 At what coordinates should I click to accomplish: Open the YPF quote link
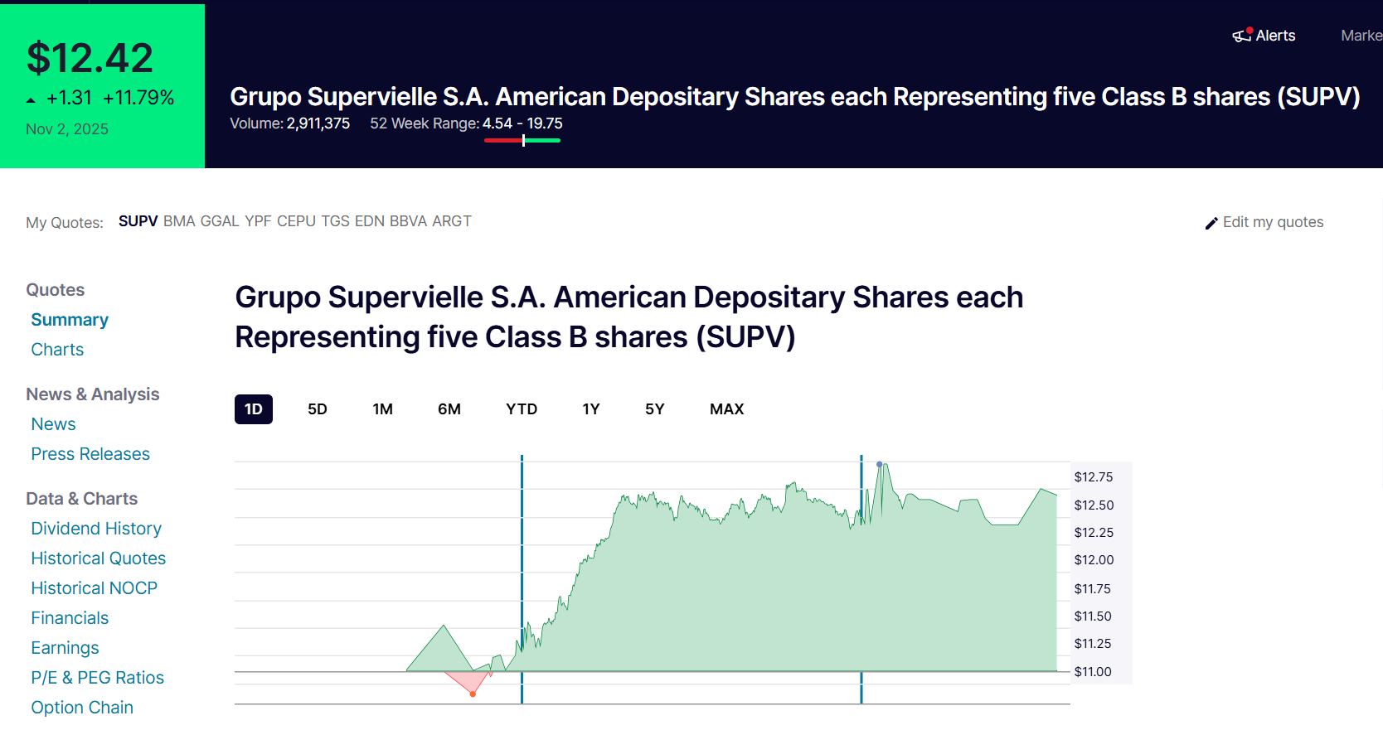258,221
